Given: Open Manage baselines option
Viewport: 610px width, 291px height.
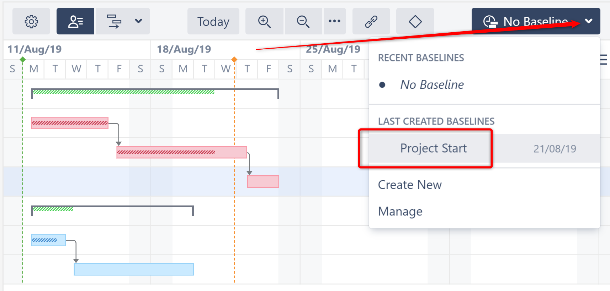Looking at the screenshot, I should [400, 212].
